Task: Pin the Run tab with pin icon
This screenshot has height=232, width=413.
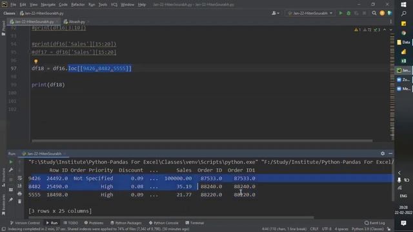Action: [11, 200]
